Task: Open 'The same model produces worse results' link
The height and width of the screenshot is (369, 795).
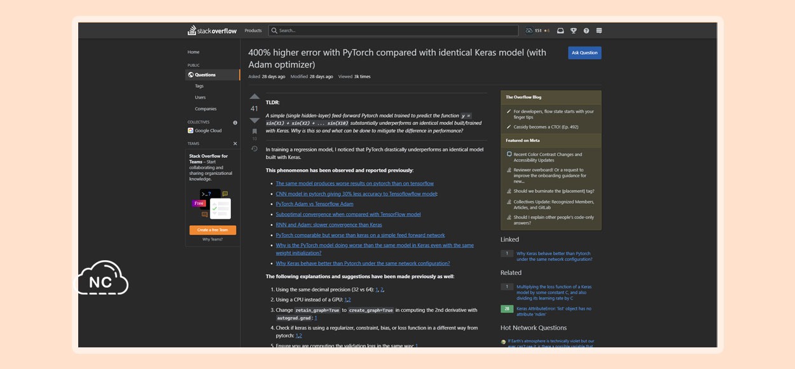Action: [x=355, y=184]
